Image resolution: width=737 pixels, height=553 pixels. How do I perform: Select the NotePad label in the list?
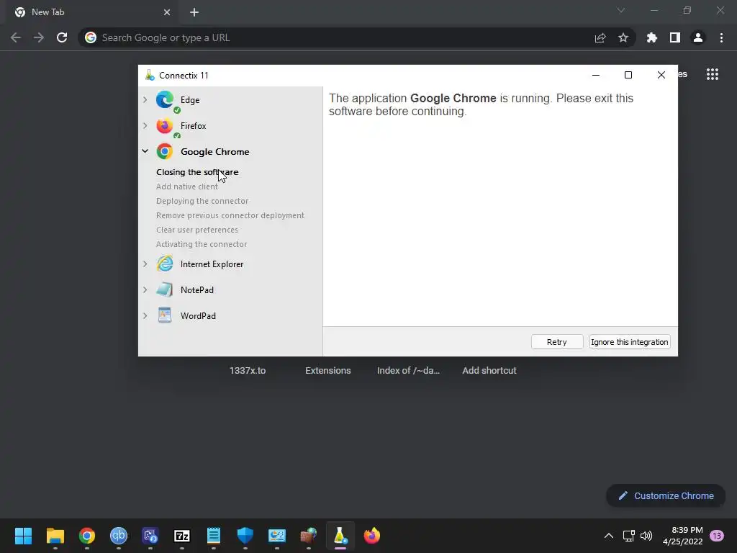click(197, 290)
